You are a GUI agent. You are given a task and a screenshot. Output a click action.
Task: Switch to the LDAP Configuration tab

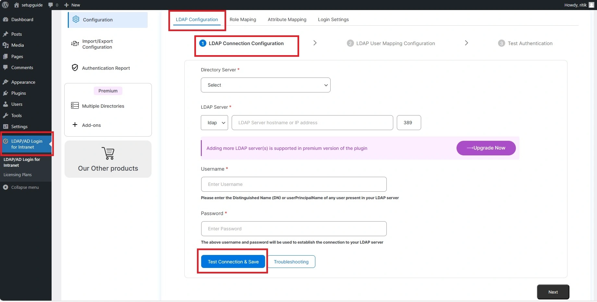coord(197,19)
